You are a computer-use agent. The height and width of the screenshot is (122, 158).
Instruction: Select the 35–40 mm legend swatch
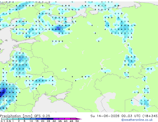(x=62, y=119)
